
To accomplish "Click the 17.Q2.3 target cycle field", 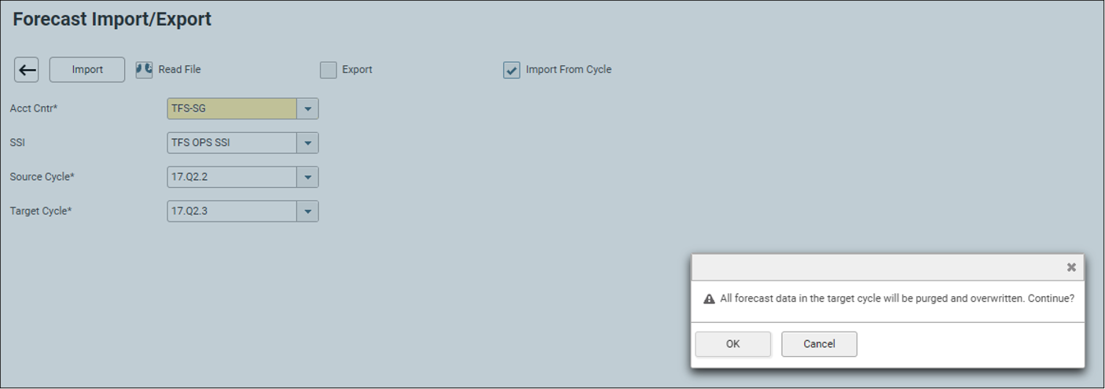I will coord(232,211).
